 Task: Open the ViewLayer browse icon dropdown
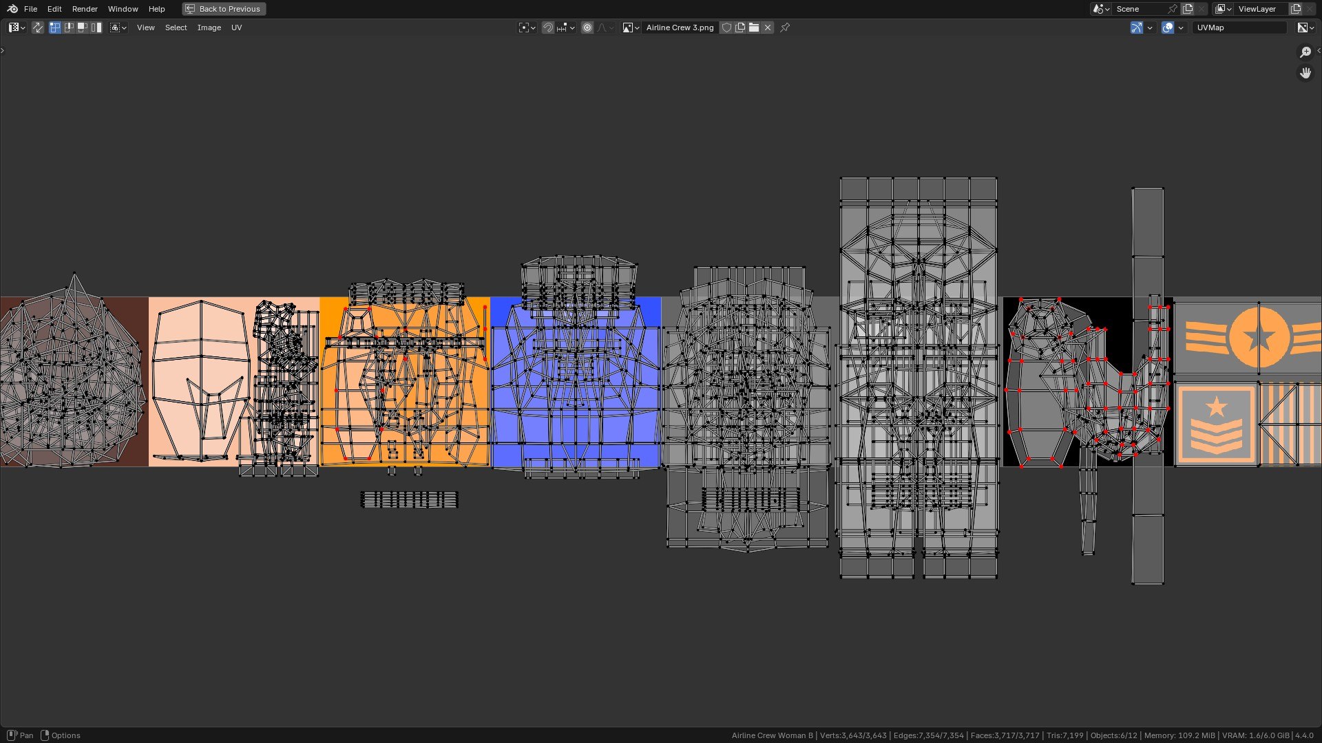click(x=1224, y=9)
